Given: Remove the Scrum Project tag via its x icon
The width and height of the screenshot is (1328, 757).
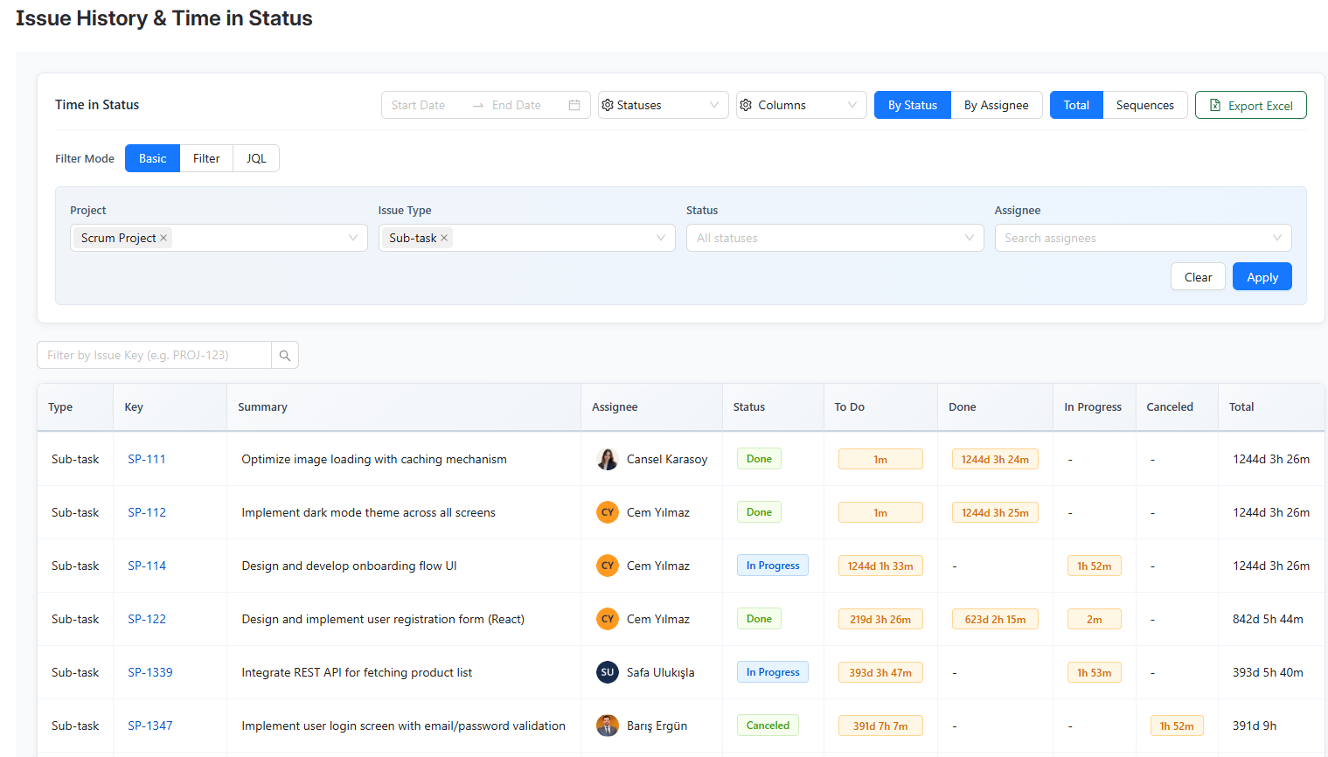Looking at the screenshot, I should [x=163, y=238].
